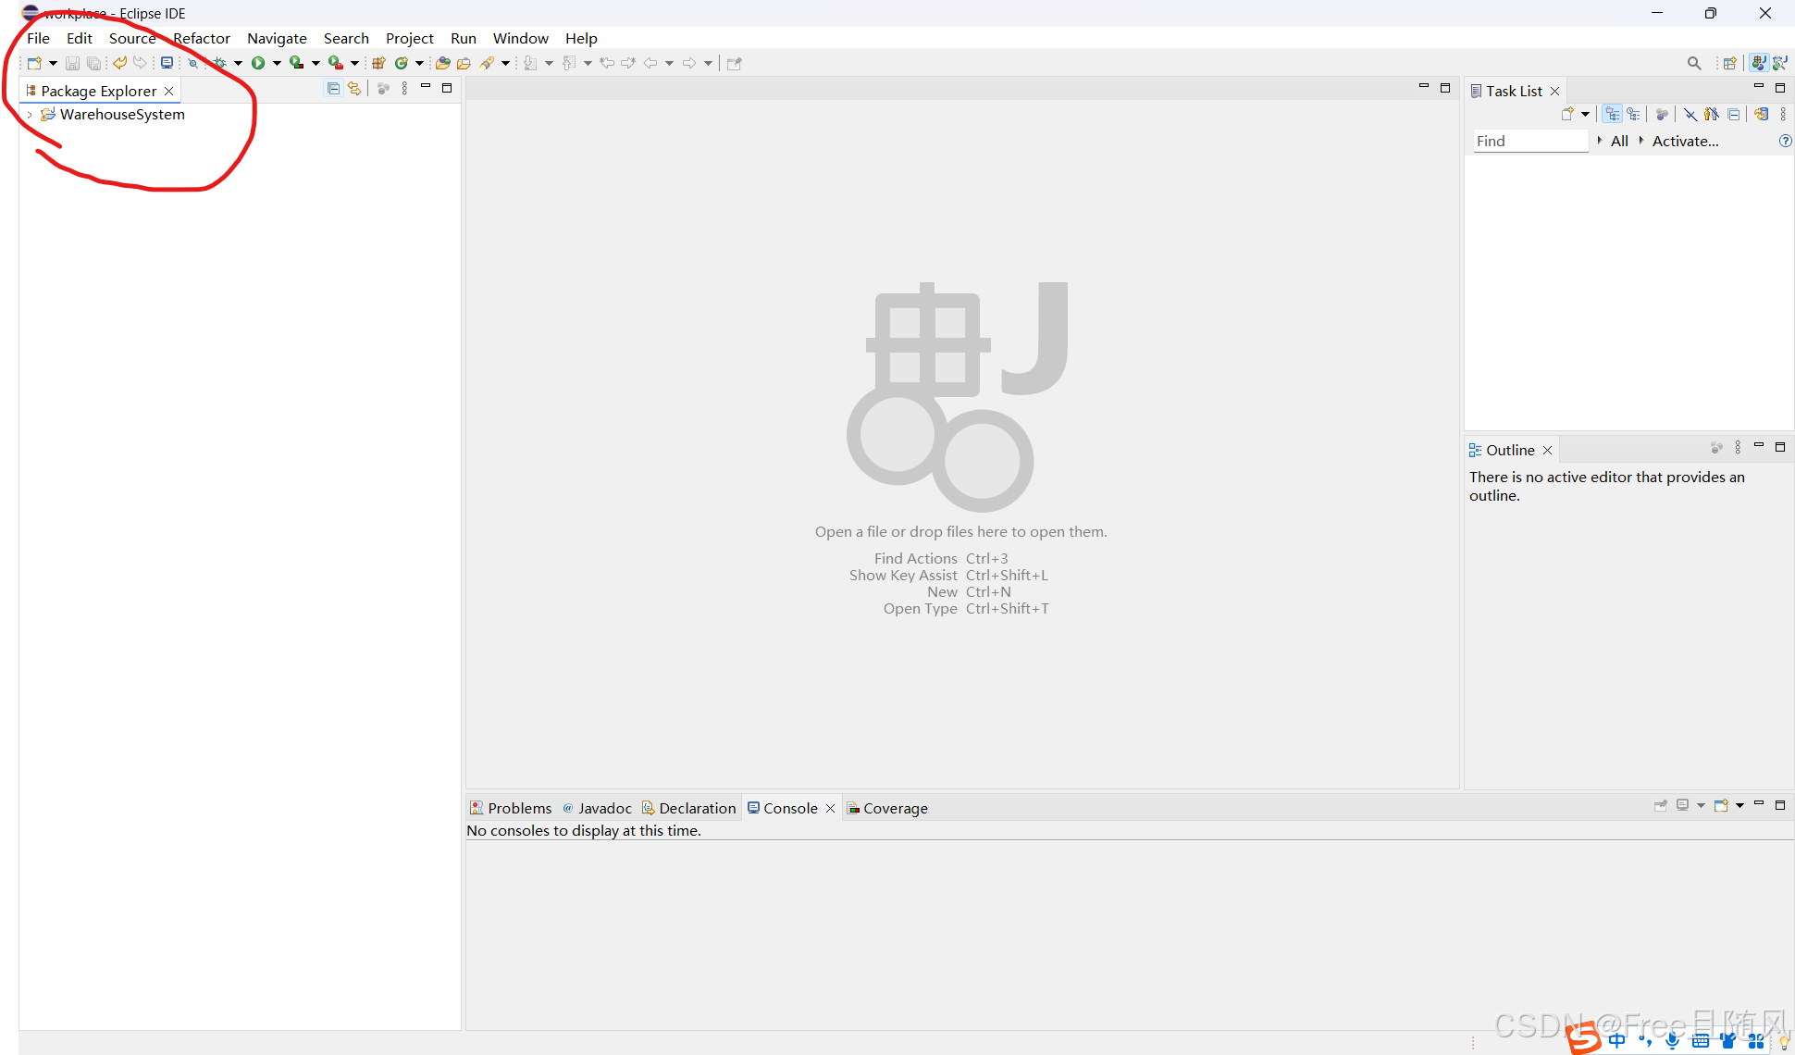1795x1055 pixels.
Task: Open the Run configurations dropdown arrow
Action: 277,63
